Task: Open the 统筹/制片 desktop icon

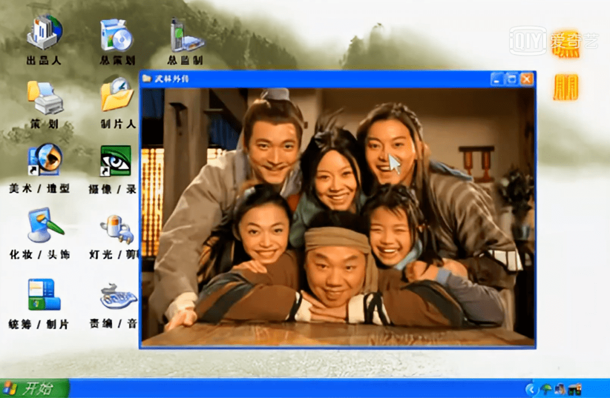Action: pos(45,294)
